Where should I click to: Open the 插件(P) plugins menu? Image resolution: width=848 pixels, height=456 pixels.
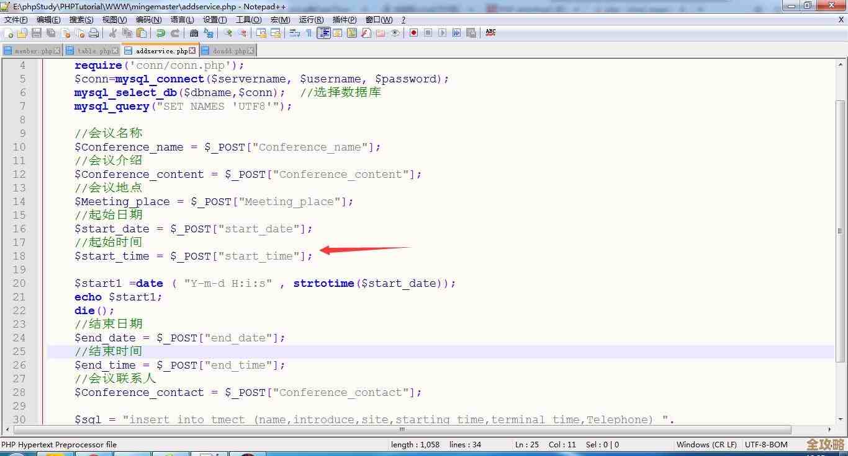pos(345,20)
